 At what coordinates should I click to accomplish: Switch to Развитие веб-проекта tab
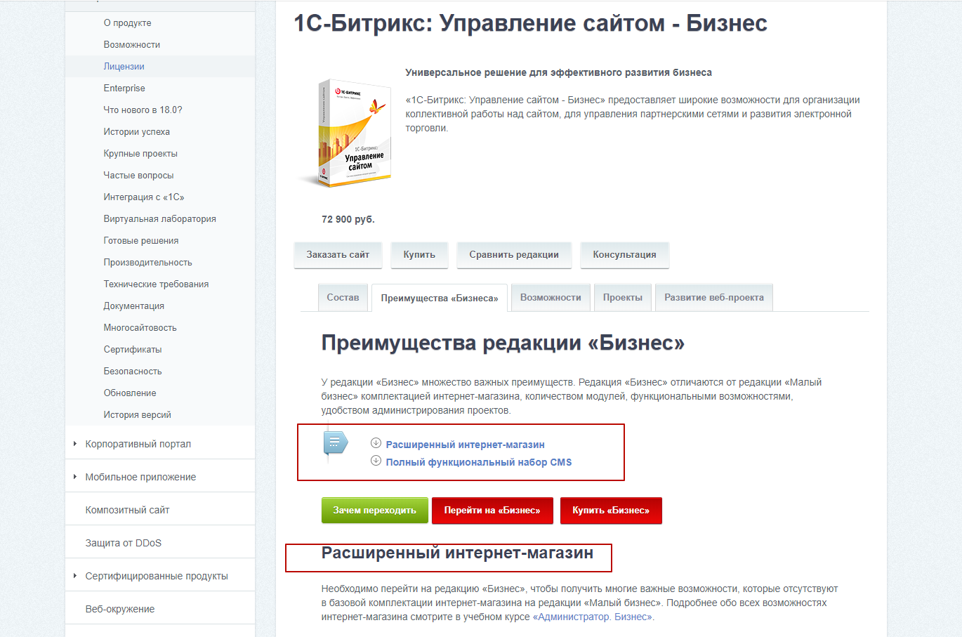(x=714, y=297)
